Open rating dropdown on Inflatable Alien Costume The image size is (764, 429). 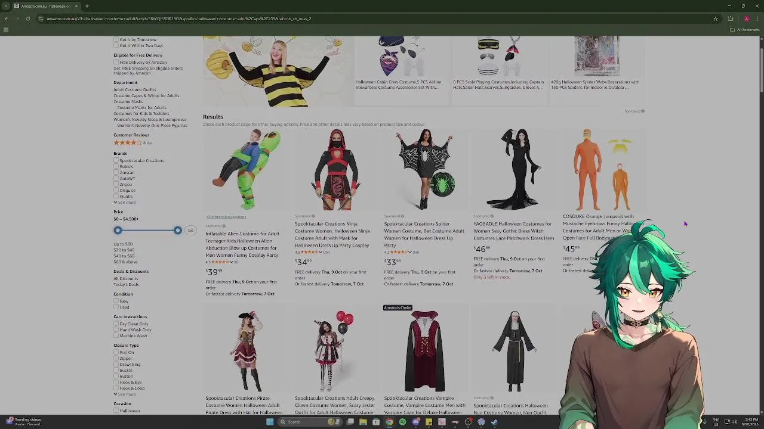(232, 262)
